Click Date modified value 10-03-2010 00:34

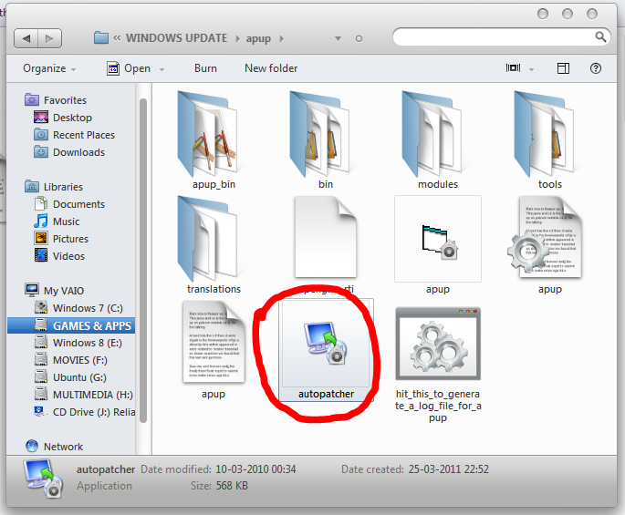coord(255,469)
